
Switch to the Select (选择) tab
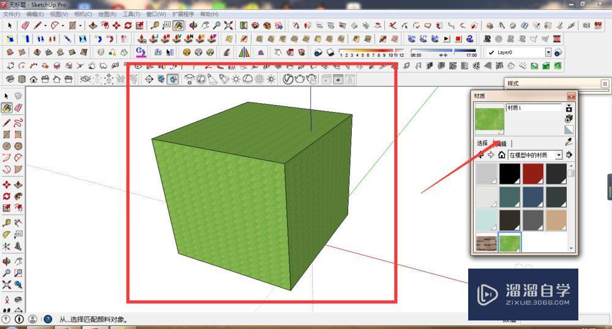click(x=482, y=143)
